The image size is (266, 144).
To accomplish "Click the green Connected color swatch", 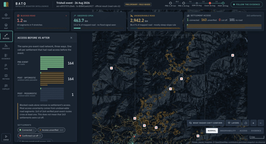I will point(20,130).
